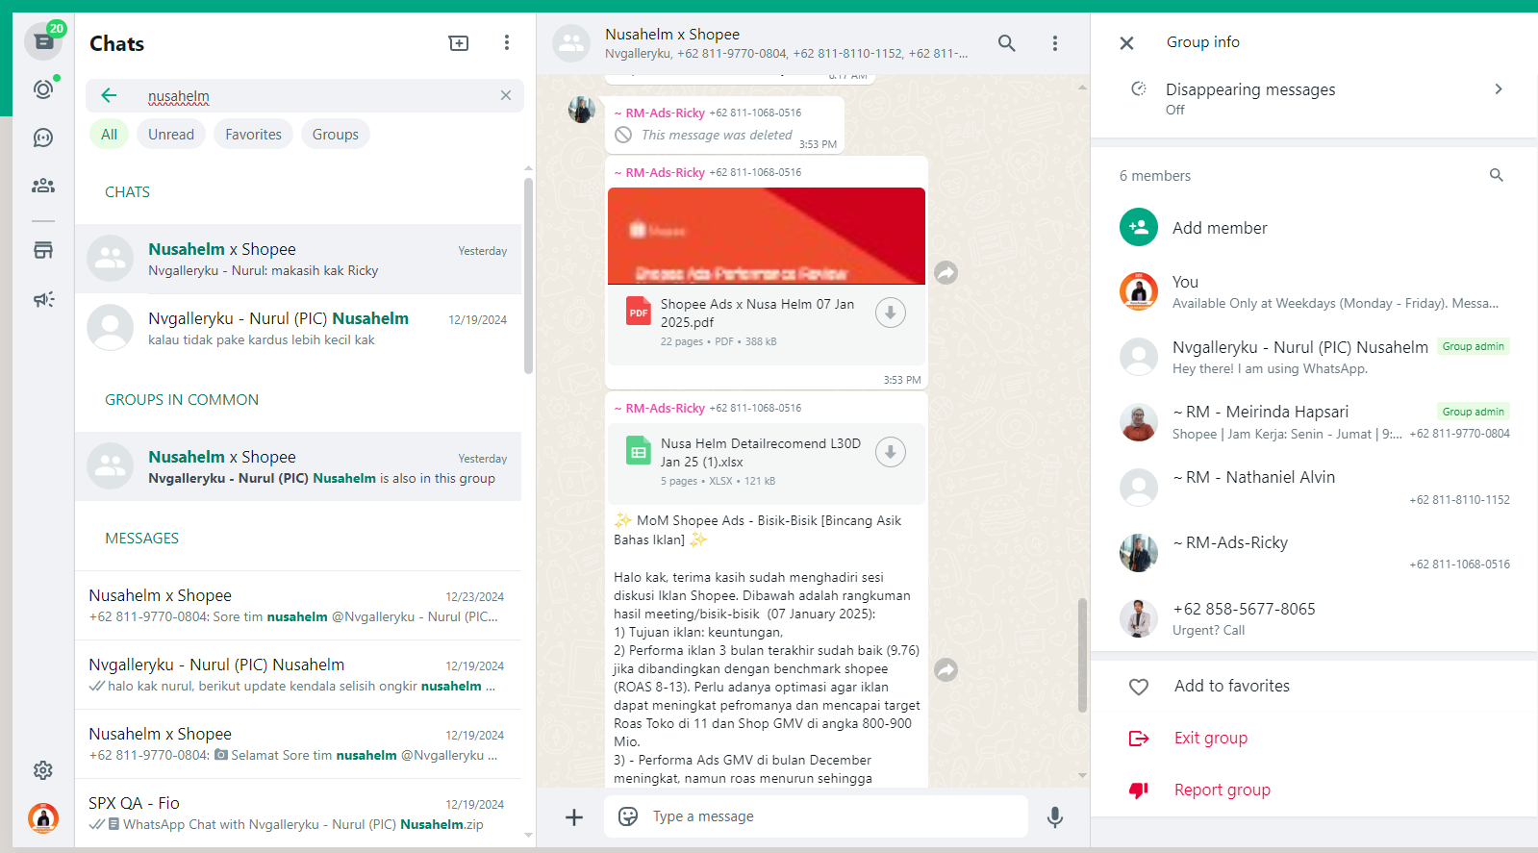Screen dimensions: 1538x853
Task: Select the You member row
Action: 1314,291
